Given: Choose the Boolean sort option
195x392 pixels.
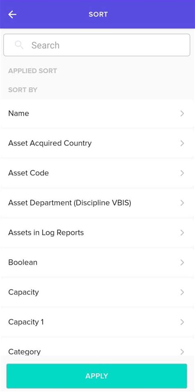Looking at the screenshot, I should coord(23,262).
